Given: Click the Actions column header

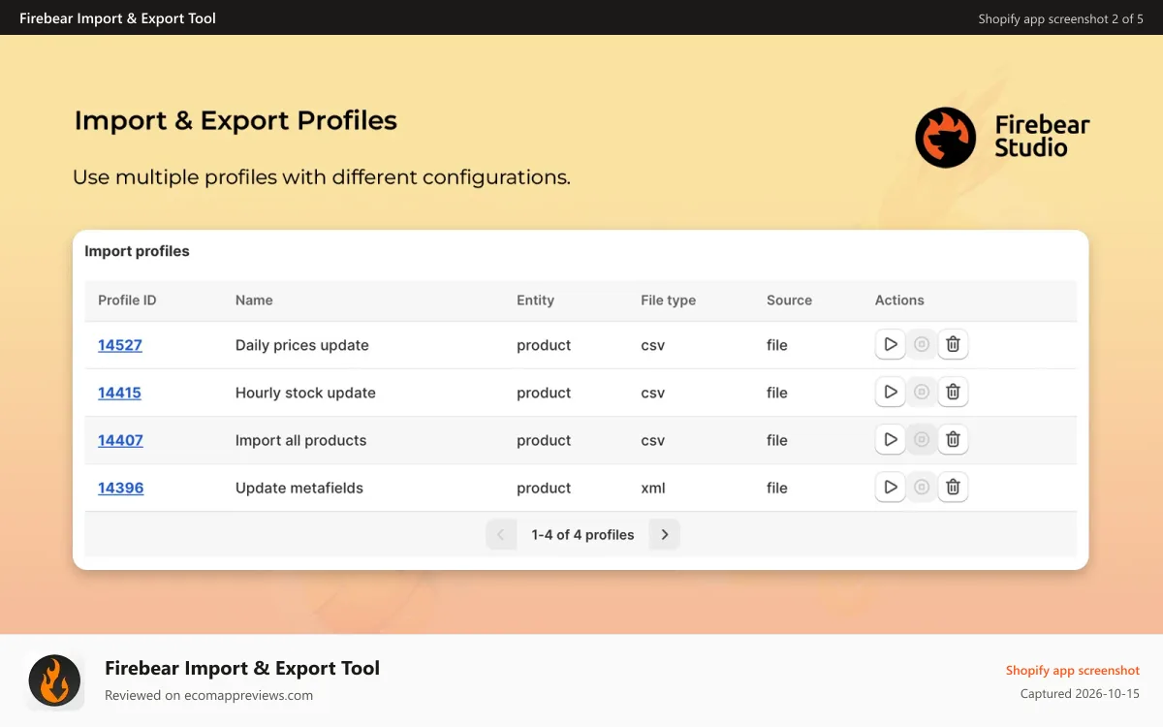Looking at the screenshot, I should 899,300.
